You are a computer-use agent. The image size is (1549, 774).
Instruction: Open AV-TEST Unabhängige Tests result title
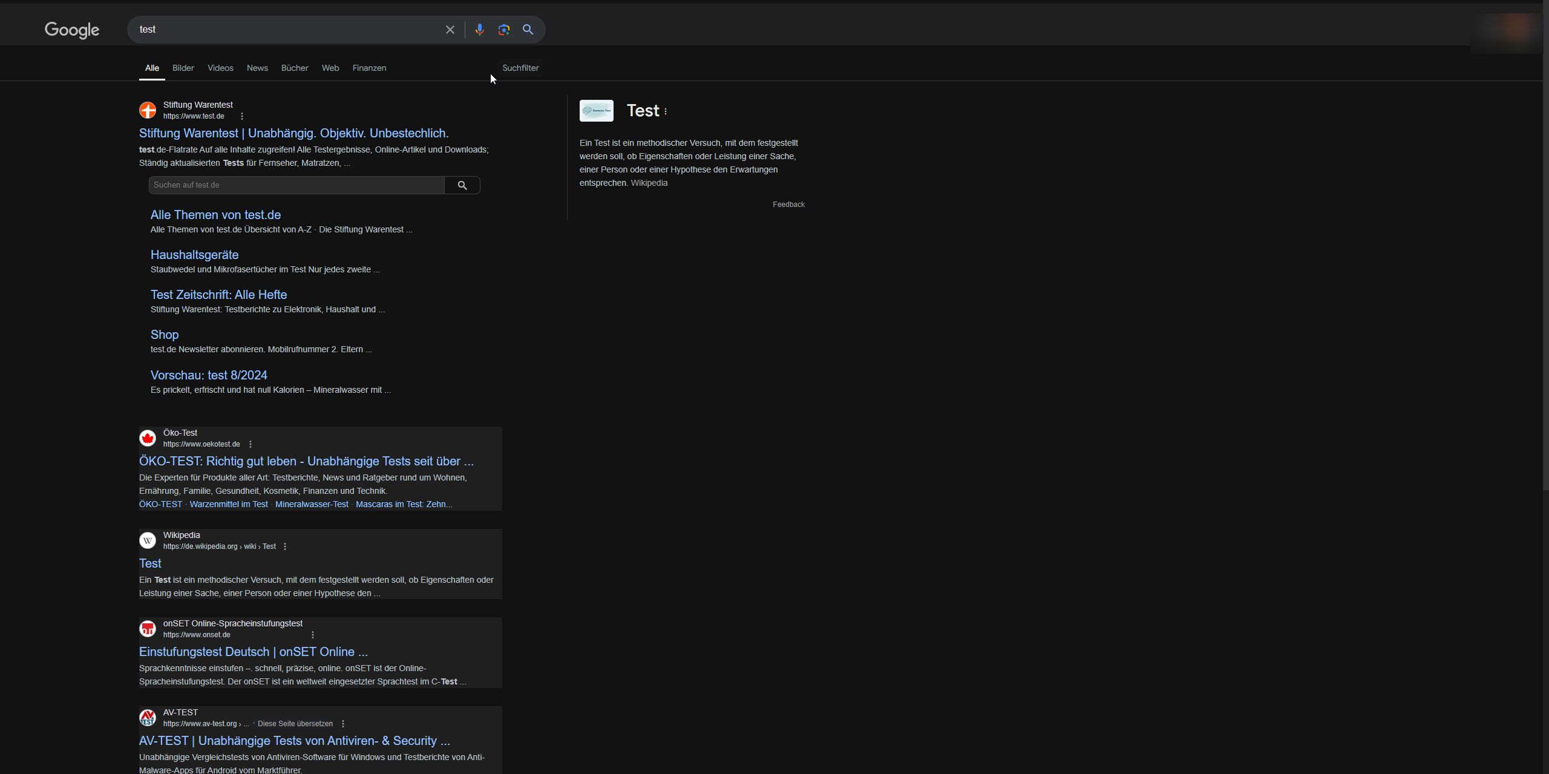coord(295,741)
